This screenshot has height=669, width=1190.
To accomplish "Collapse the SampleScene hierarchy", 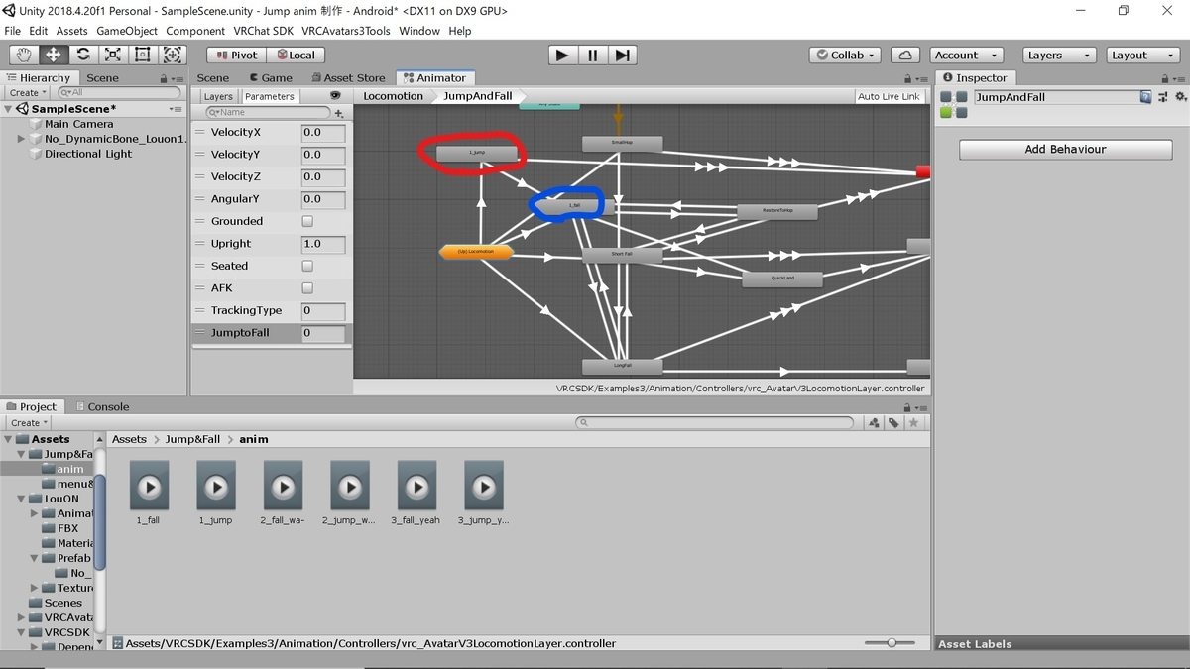I will [x=8, y=109].
